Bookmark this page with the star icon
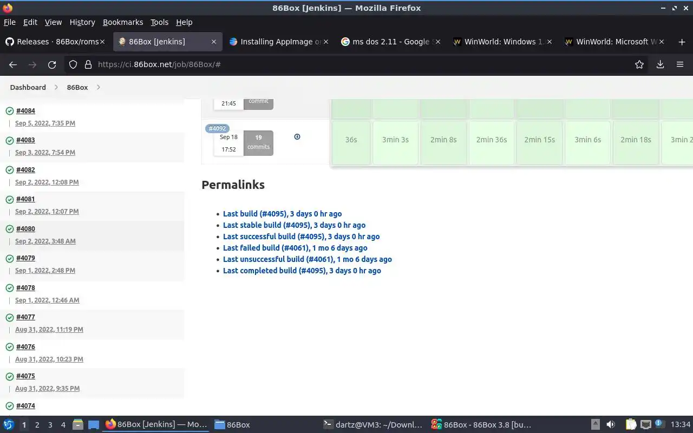Viewport: 693px width, 433px height. [x=639, y=64]
